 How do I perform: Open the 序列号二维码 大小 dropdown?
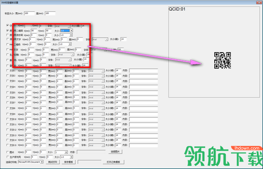coord(71,31)
